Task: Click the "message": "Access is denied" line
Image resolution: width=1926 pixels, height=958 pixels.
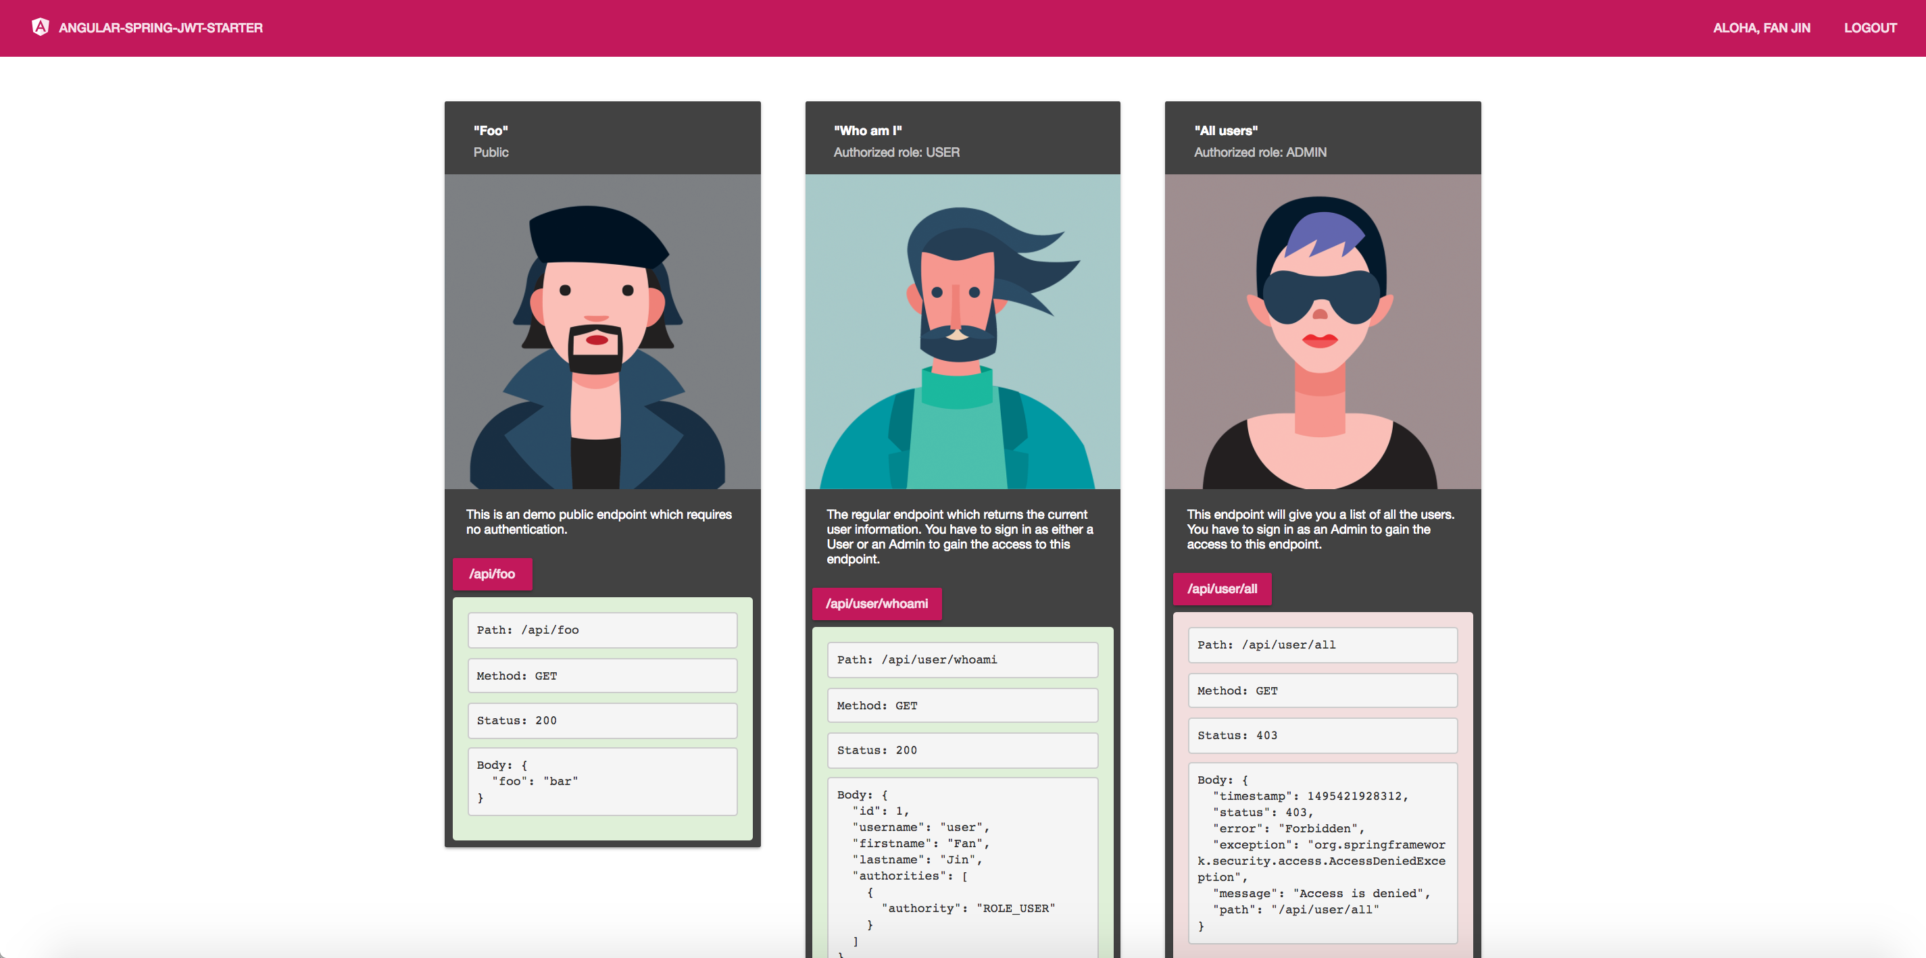Action: pyautogui.click(x=1321, y=893)
